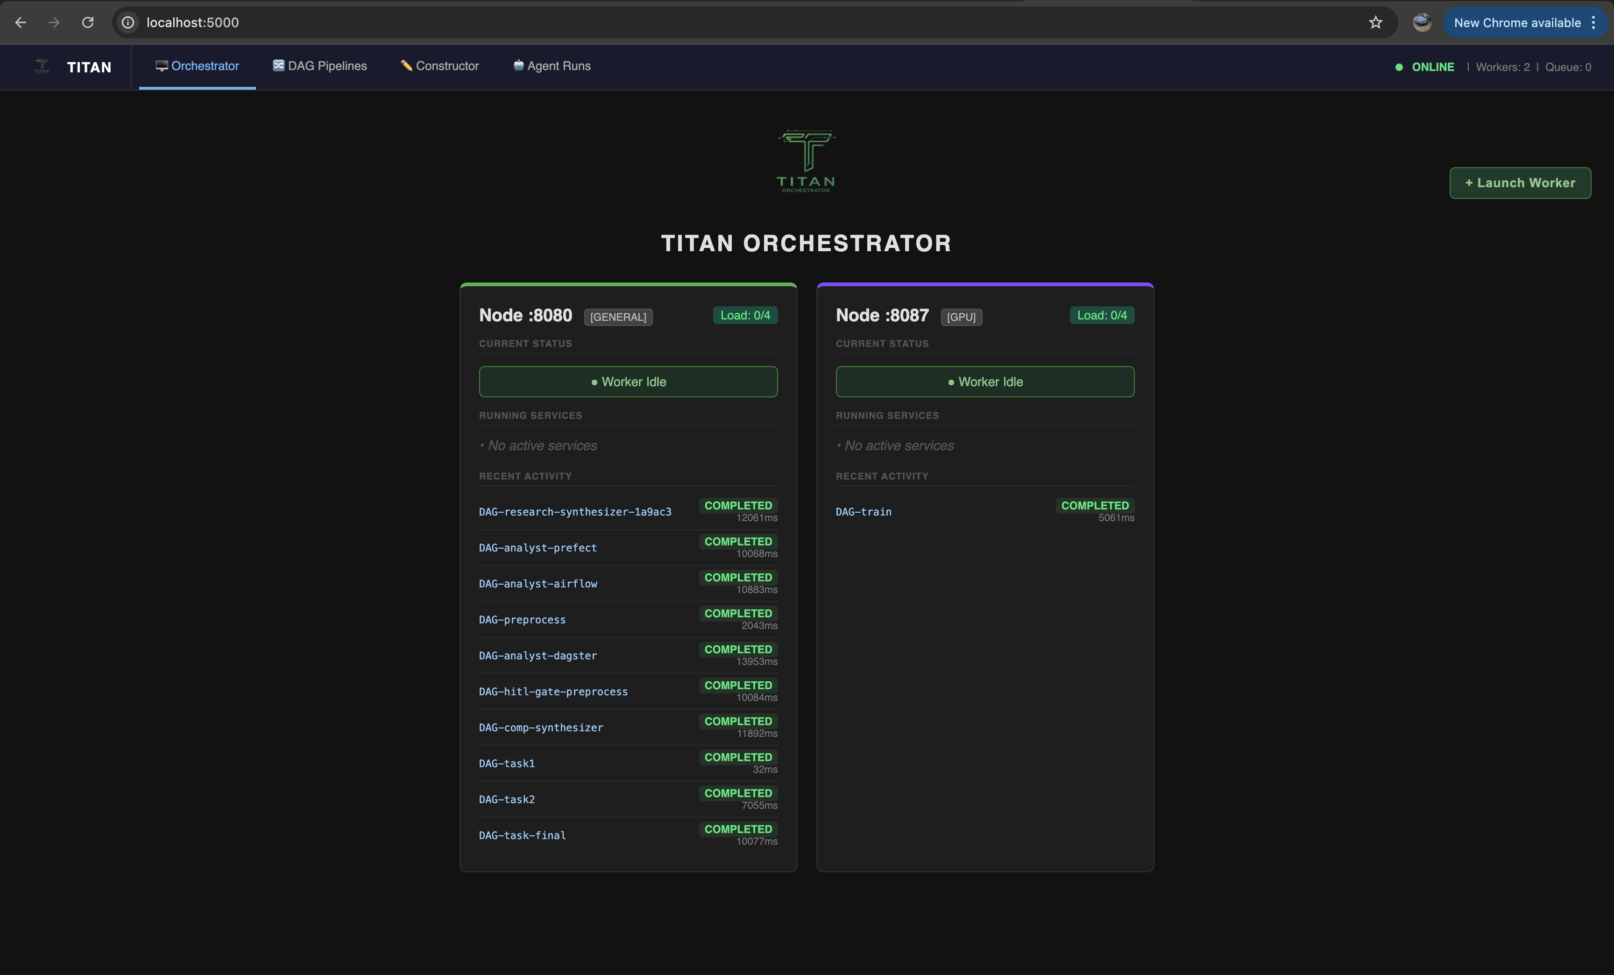
Task: Go to the Agent Runs tab
Action: (x=552, y=66)
